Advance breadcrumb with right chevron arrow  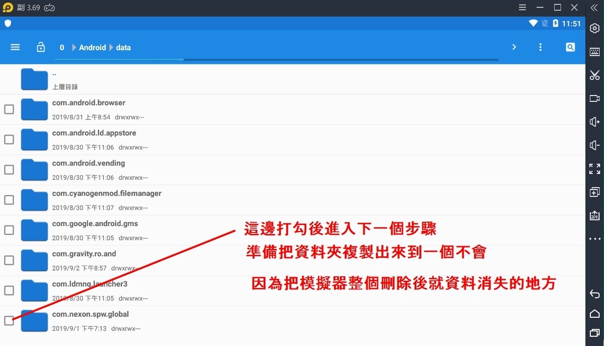click(x=514, y=47)
